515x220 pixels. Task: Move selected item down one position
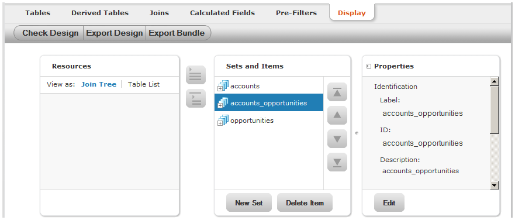click(x=337, y=139)
